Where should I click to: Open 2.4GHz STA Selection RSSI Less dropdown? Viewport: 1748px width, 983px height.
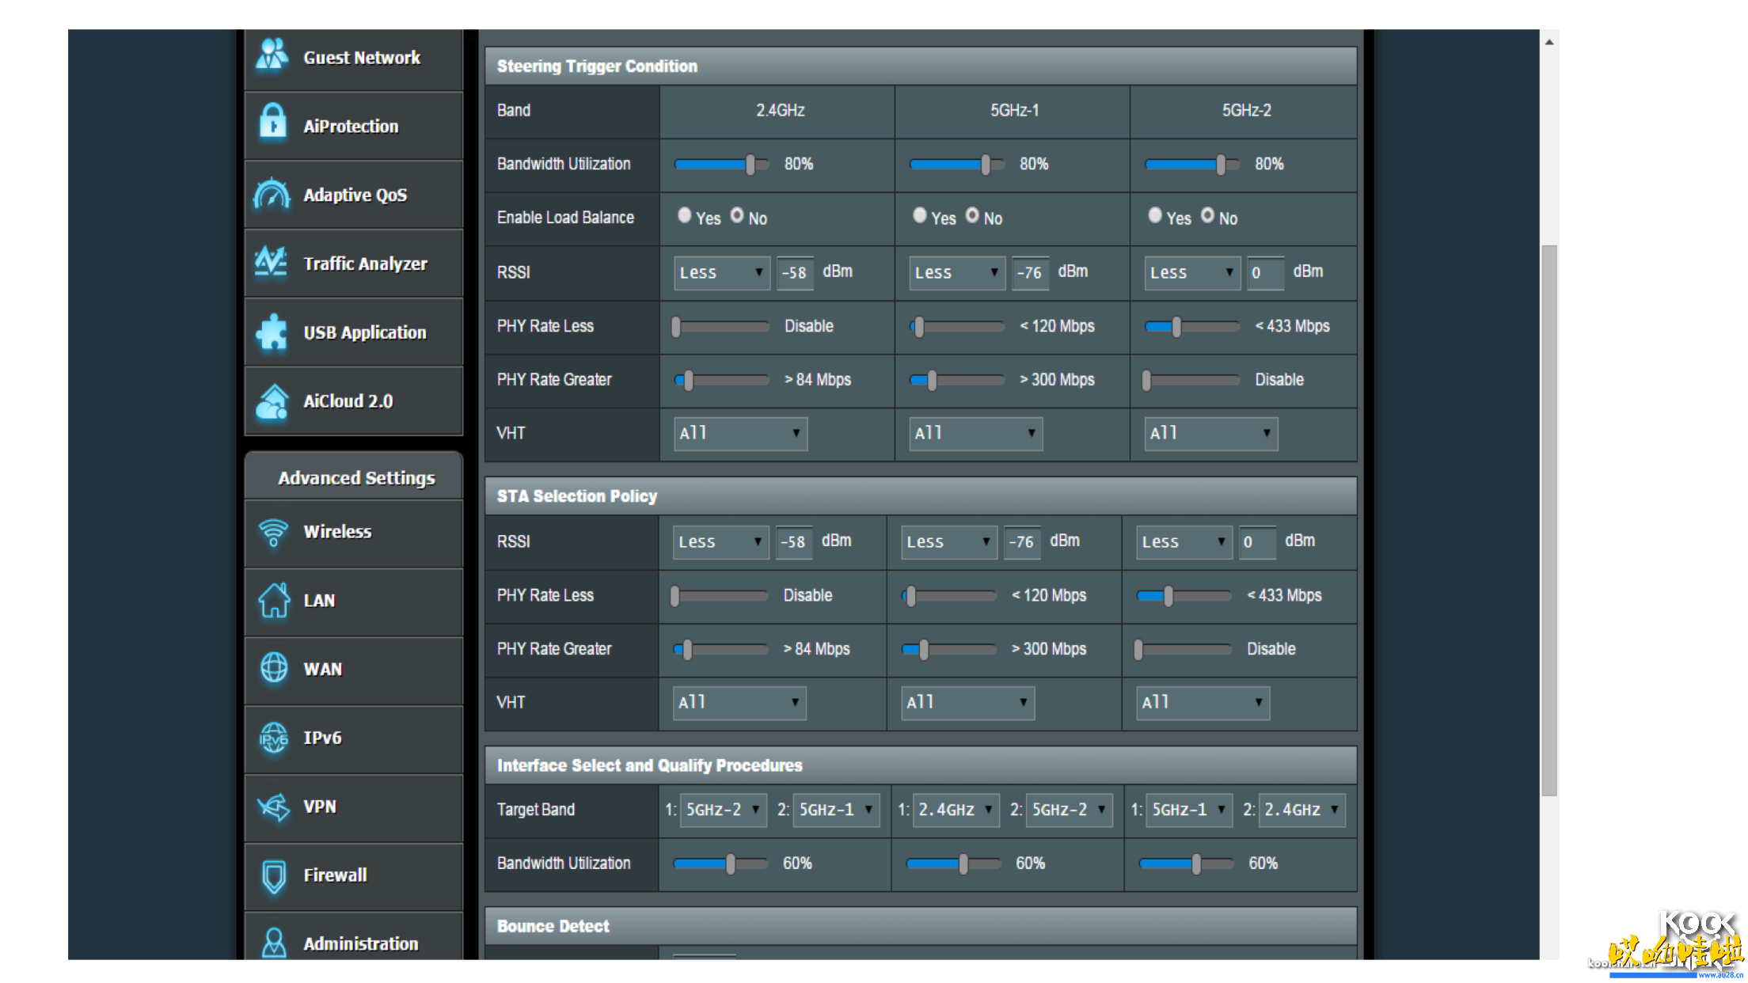click(x=720, y=542)
